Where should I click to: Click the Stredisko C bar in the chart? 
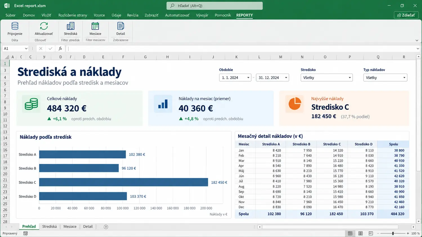tap(124, 182)
